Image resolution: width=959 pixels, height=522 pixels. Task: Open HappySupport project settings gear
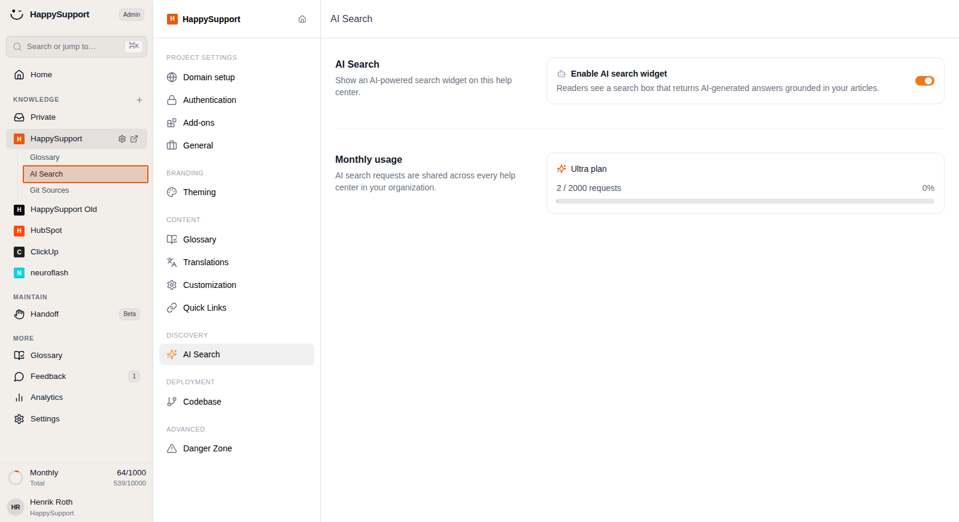[x=122, y=139]
